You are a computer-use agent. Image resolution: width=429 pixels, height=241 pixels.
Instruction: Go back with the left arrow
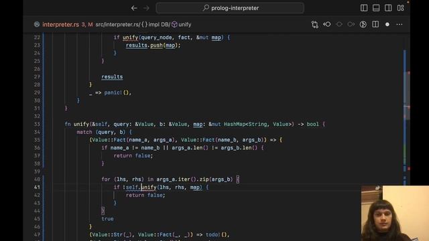pos(134,8)
